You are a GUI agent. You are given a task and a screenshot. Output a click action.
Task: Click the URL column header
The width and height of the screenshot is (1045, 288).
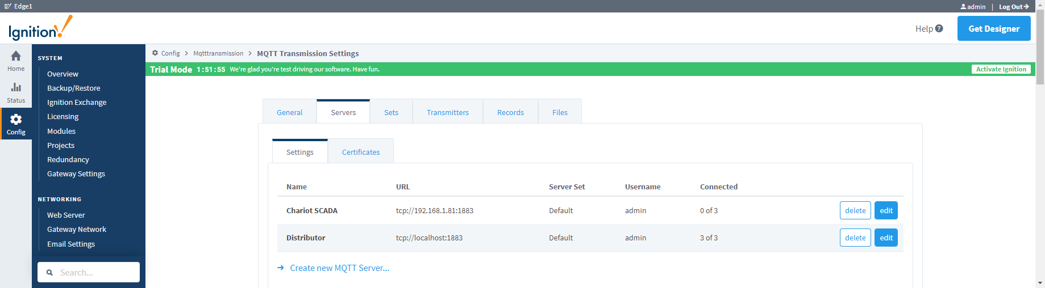(403, 187)
